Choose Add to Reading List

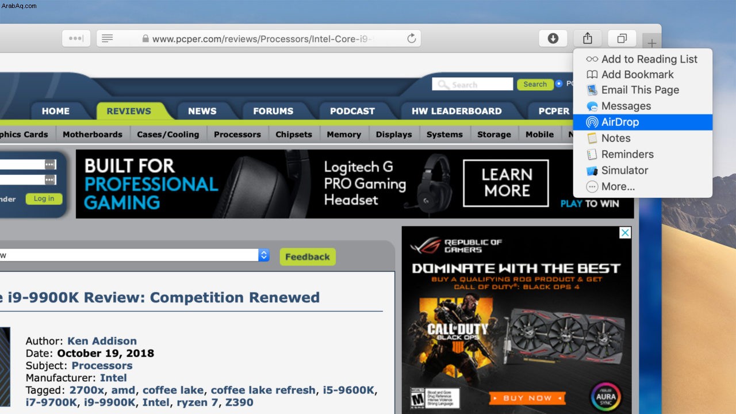(643, 59)
